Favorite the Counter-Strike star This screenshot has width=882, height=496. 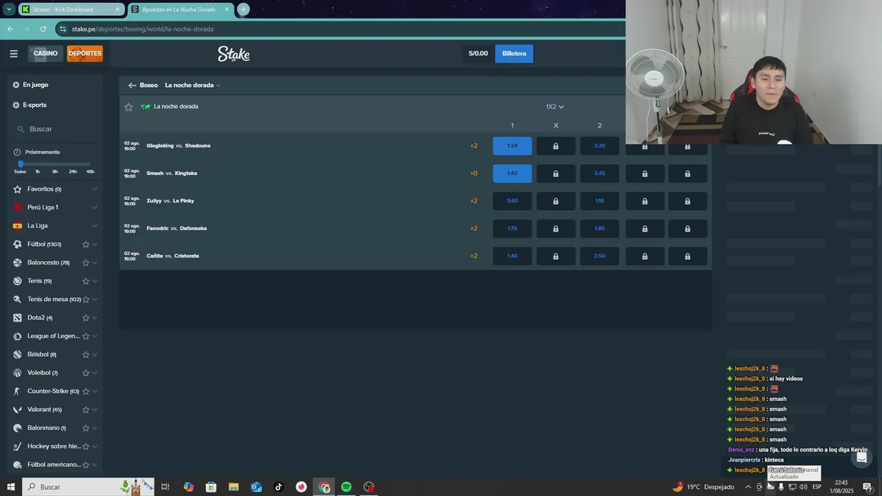point(86,391)
